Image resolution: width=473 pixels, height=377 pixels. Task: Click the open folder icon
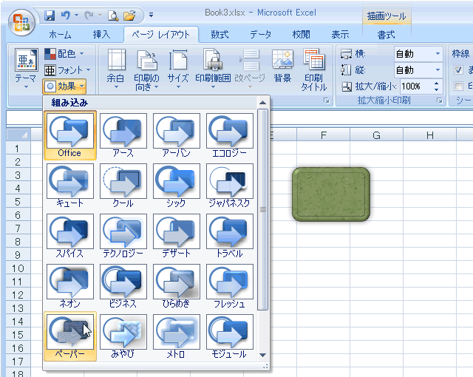[x=129, y=15]
